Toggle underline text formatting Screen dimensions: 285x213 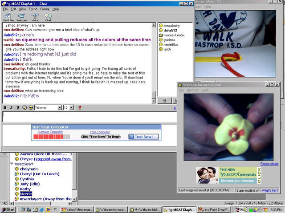(18, 107)
